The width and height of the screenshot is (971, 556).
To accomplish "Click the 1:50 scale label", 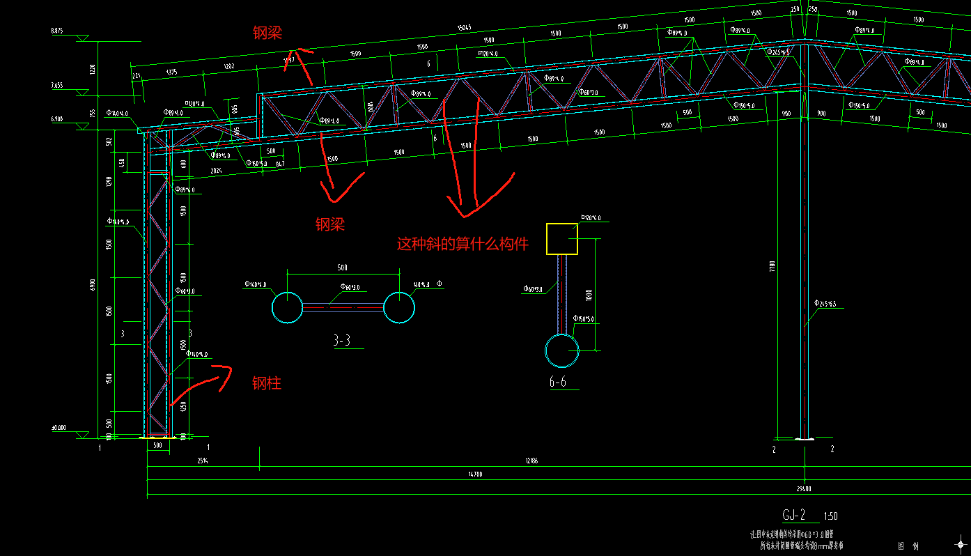I will 830,517.
